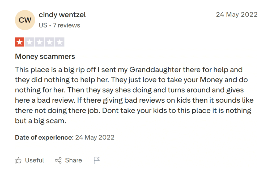Click the first red filled star

tap(20, 42)
